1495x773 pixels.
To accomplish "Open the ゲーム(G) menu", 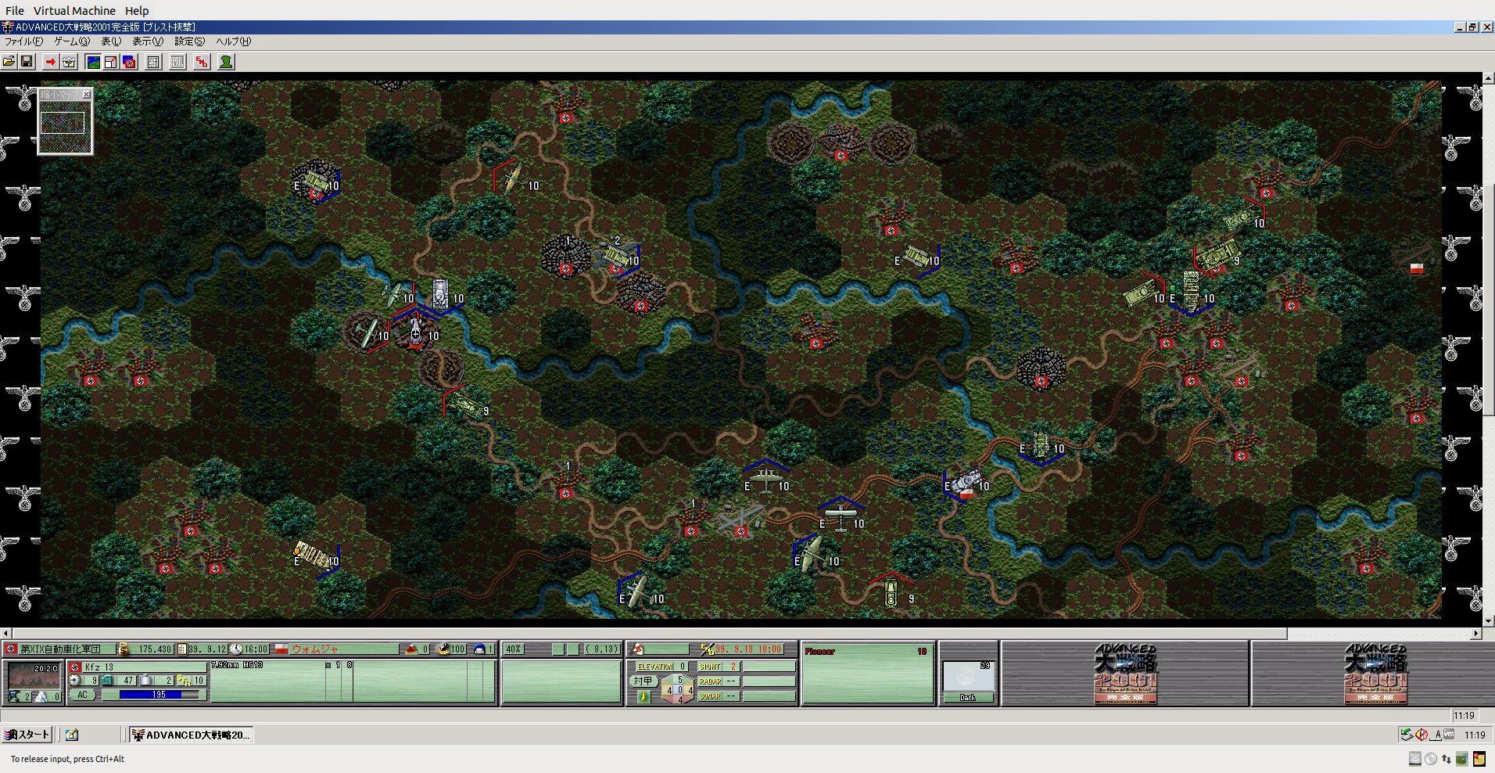I will tap(72, 41).
